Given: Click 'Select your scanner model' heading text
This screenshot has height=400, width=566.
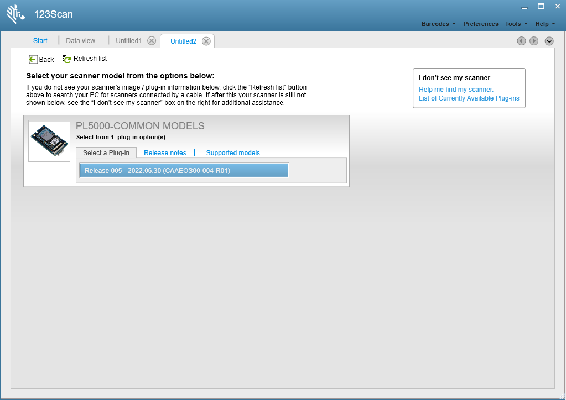Looking at the screenshot, I should [x=120, y=76].
